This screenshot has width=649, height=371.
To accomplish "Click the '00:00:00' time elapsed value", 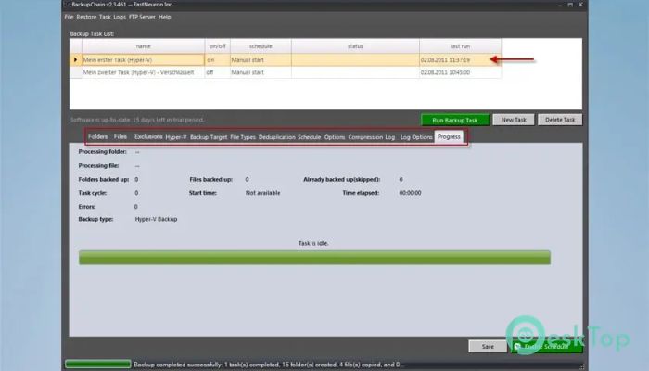I will tap(410, 193).
